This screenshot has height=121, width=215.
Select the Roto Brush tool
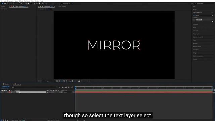pyautogui.click(x=43, y=4)
